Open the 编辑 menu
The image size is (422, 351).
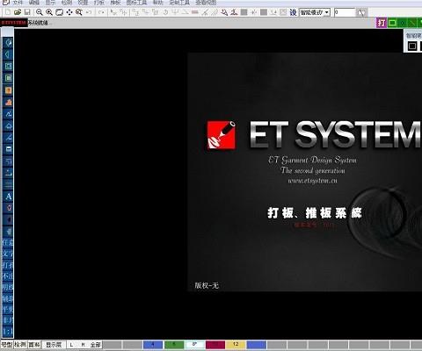(34, 3)
